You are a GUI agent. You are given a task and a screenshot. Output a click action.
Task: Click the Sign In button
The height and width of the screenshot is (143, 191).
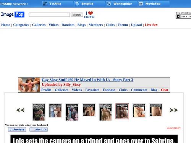(183, 16)
